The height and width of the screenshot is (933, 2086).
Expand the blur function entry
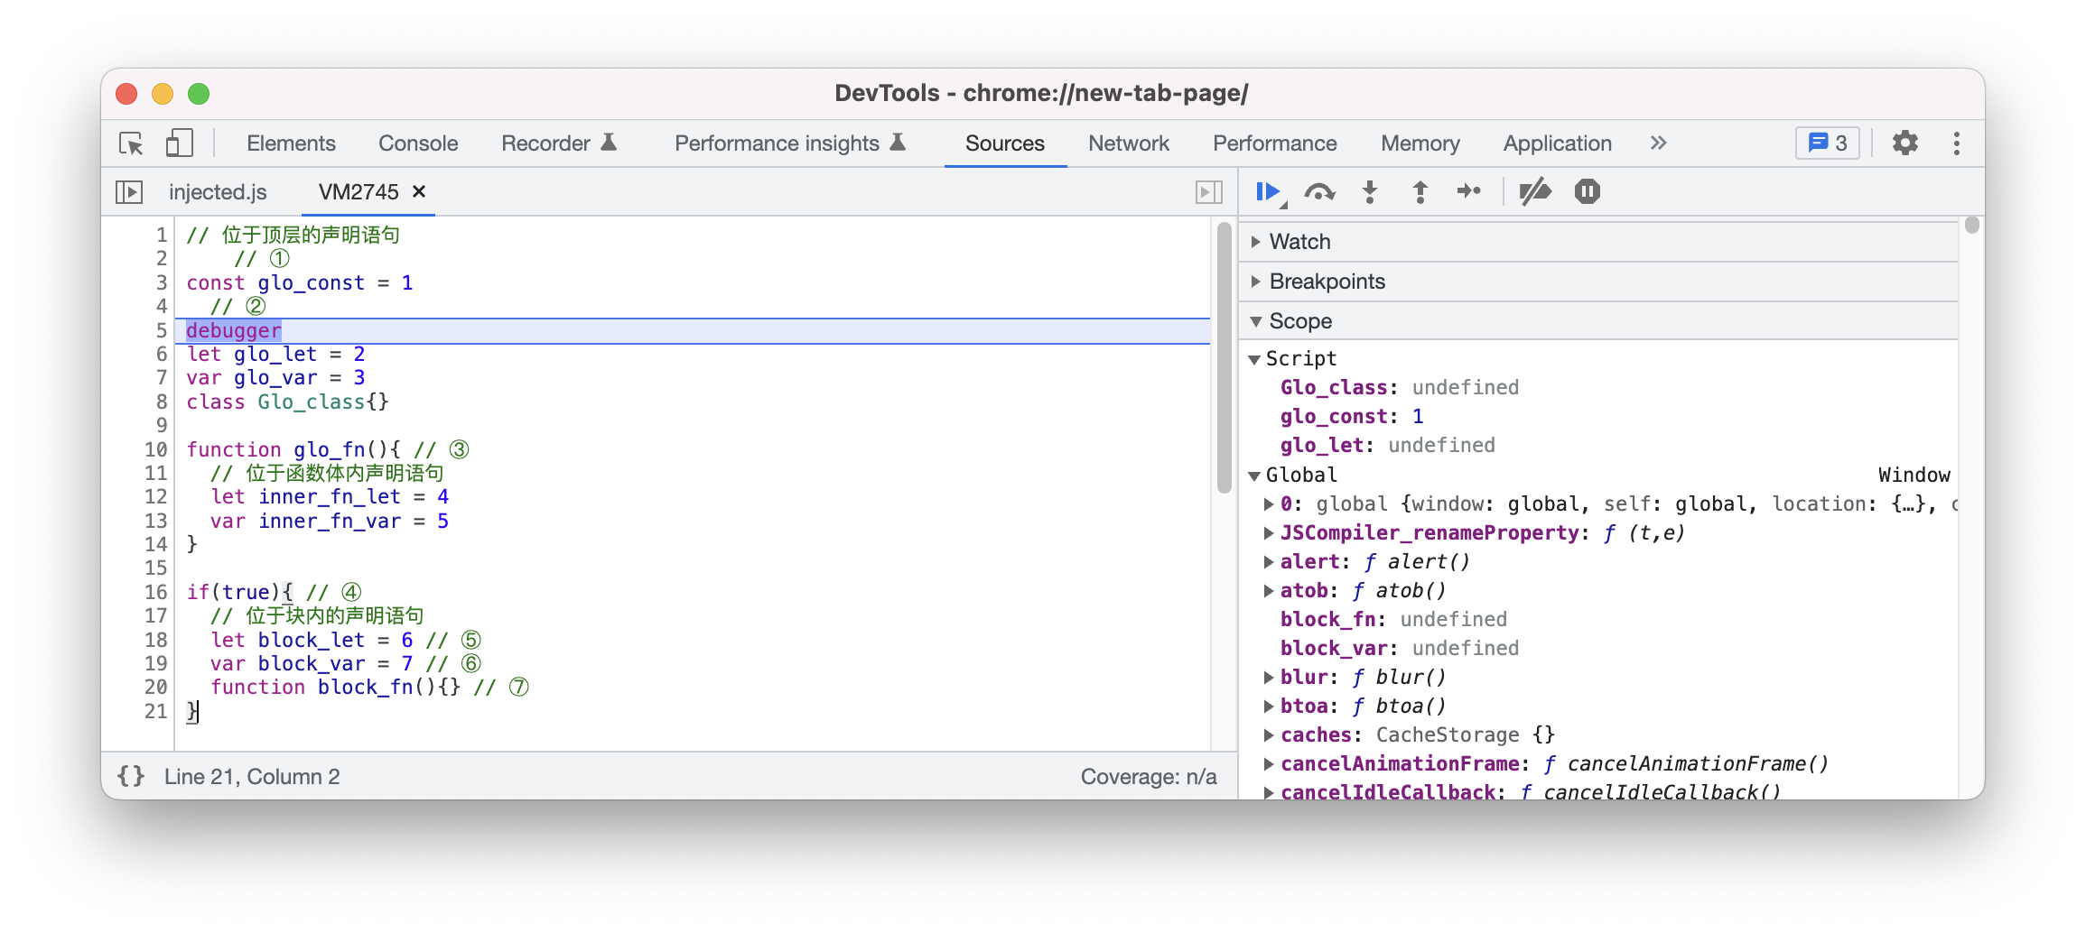coord(1269,678)
